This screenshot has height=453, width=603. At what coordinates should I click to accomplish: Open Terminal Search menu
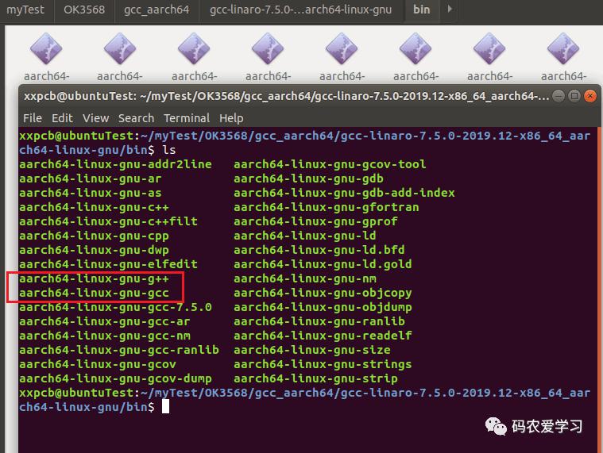click(136, 118)
